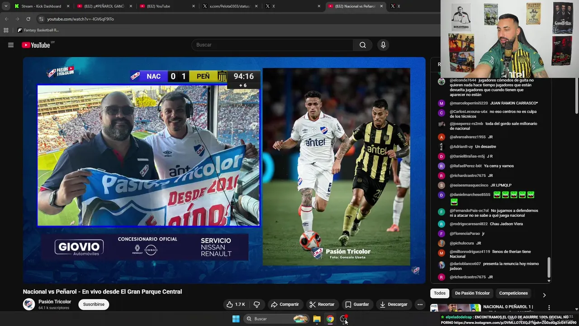Click the 64.1 k suscriptores text
The width and height of the screenshot is (579, 326).
(x=54, y=308)
